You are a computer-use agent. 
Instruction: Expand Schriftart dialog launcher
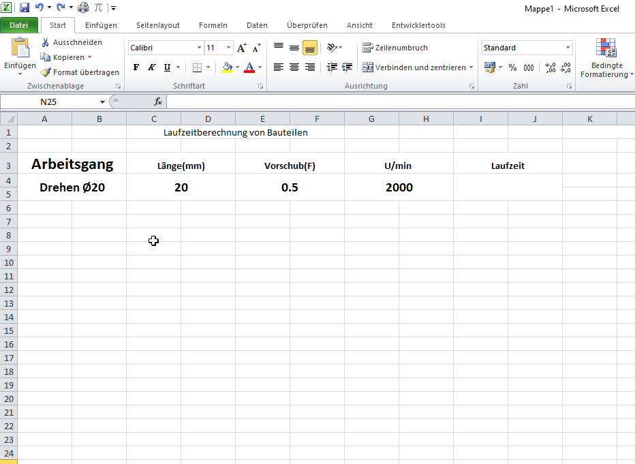[x=261, y=87]
